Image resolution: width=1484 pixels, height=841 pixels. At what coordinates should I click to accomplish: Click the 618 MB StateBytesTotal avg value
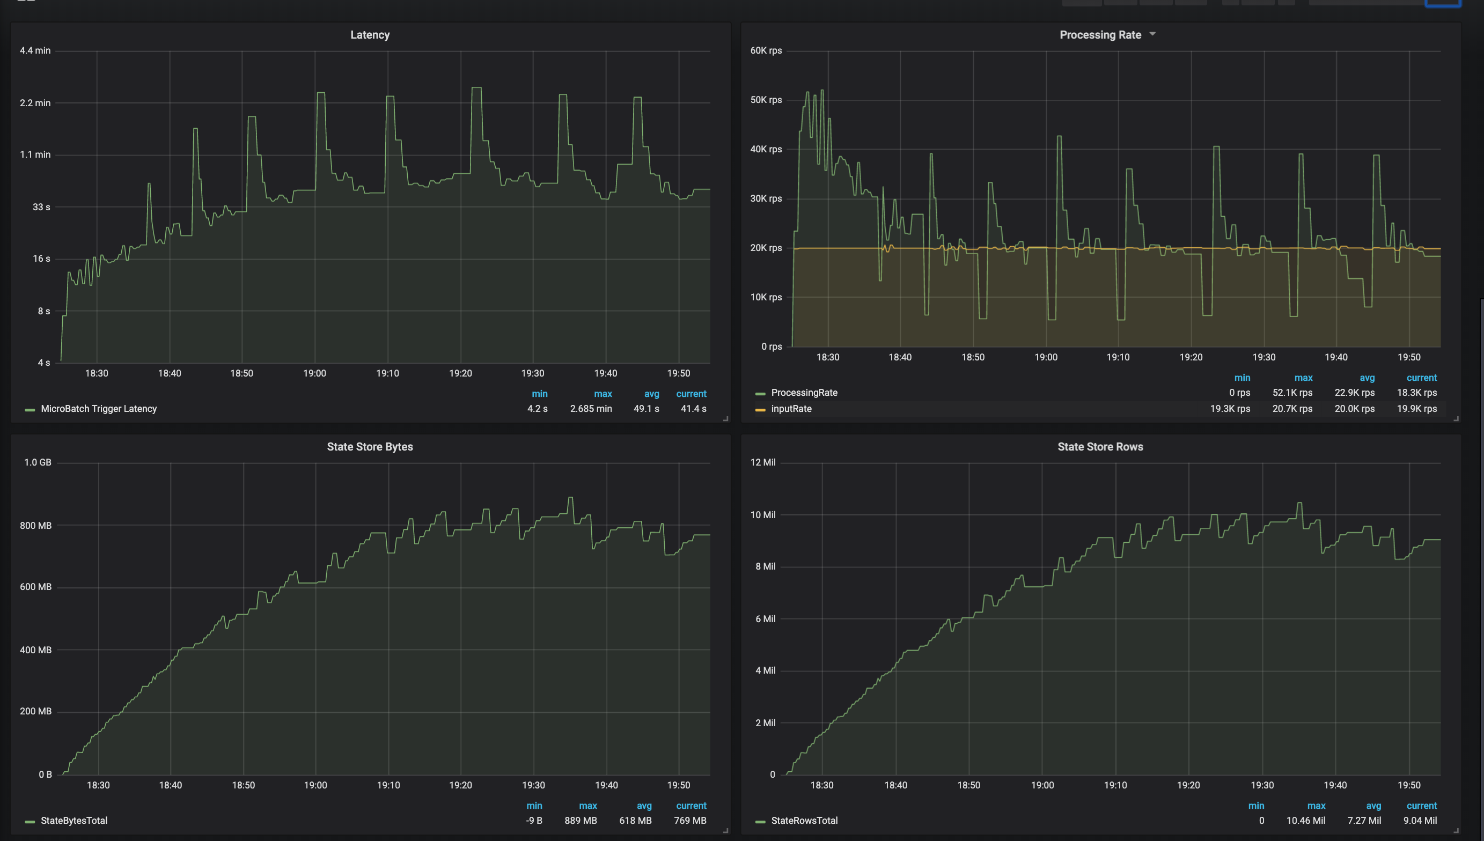(x=635, y=820)
